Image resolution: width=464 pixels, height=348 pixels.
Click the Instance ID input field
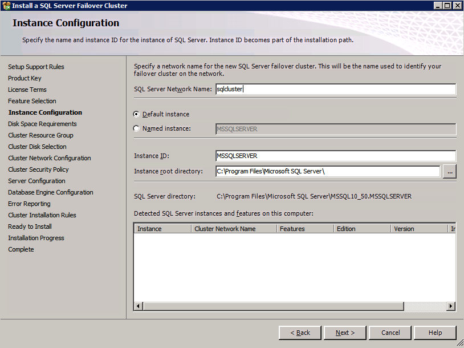point(336,156)
